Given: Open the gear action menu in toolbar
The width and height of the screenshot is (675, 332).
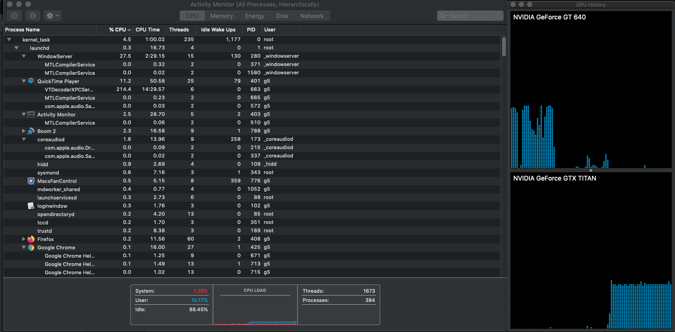Looking at the screenshot, I should (x=53, y=16).
